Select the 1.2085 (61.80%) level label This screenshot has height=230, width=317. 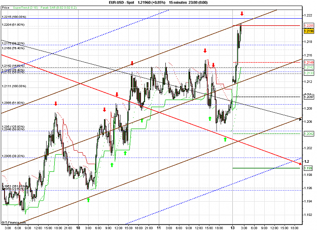click(x=13, y=103)
